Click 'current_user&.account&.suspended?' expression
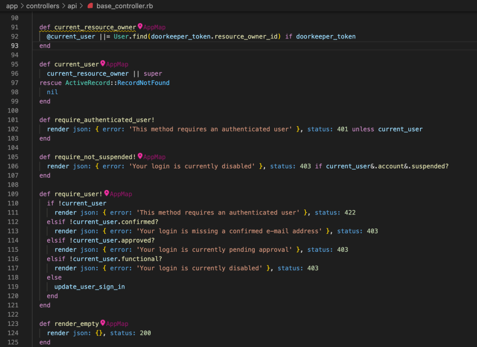The height and width of the screenshot is (347, 477). (x=387, y=166)
